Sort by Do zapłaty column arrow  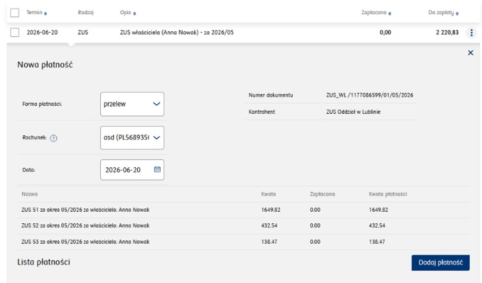click(457, 13)
